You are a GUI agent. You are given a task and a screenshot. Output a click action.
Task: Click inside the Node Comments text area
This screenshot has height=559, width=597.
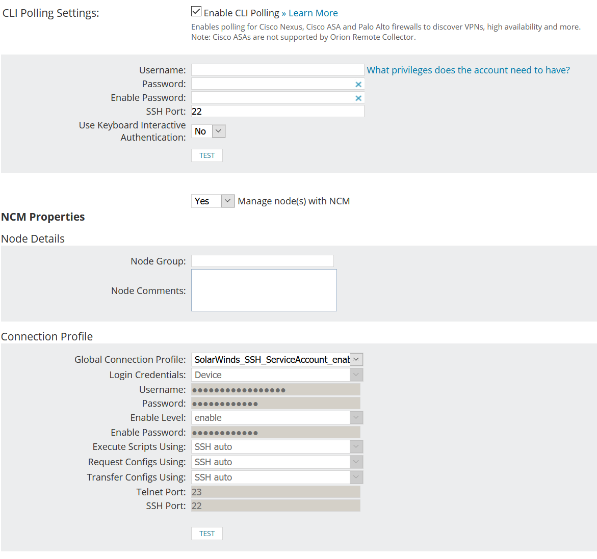pyautogui.click(x=264, y=290)
